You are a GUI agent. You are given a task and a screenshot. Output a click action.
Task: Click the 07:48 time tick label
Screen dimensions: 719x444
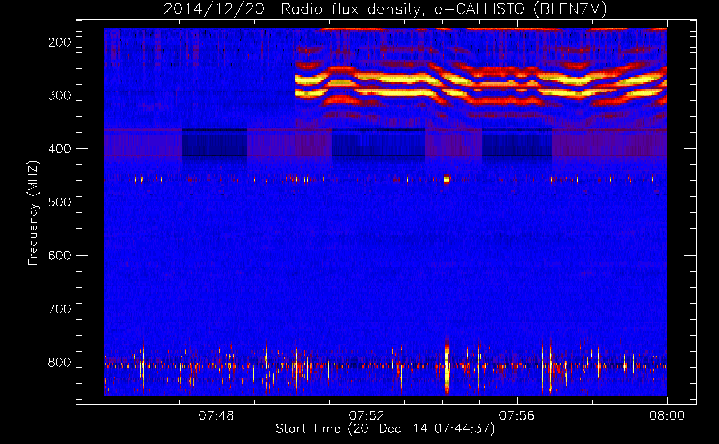click(x=216, y=416)
